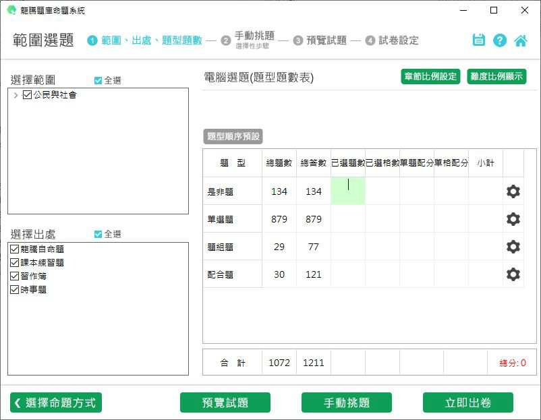Click 已選題數 input cell for 是非題
Screen dimensions: 541x420
(x=348, y=191)
